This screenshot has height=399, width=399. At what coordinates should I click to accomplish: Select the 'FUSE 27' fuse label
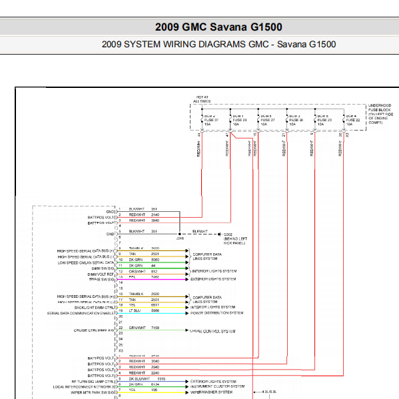(268, 120)
